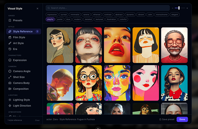Clear the style reference selection
This screenshot has width=198, height=129.
(x=37, y=120)
